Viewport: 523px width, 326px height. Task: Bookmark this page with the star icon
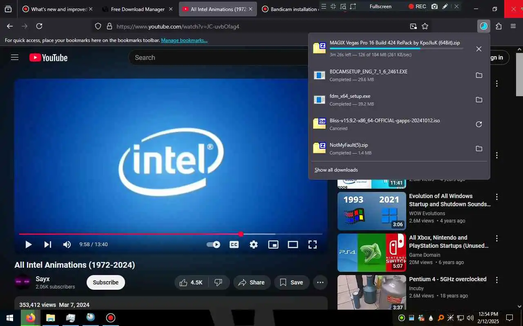click(425, 26)
